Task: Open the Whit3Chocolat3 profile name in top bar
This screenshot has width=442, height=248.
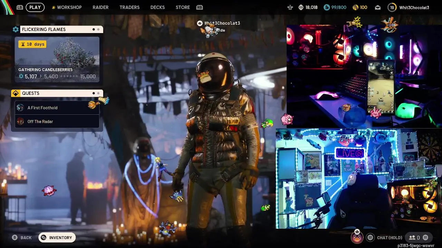Action: point(414,7)
